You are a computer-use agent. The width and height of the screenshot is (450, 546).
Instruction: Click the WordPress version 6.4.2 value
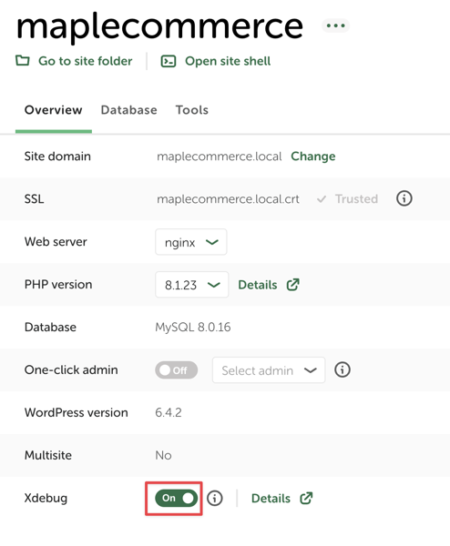(169, 412)
